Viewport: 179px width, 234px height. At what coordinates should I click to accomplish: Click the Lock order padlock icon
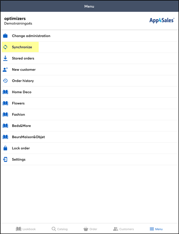5,148
